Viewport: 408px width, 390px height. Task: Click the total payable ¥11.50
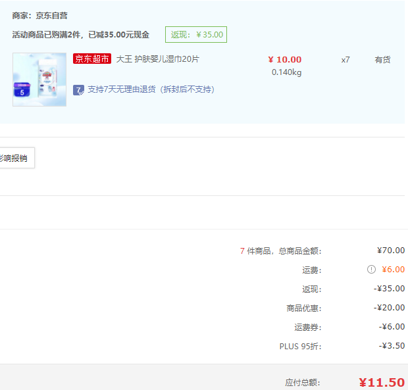pyautogui.click(x=382, y=383)
